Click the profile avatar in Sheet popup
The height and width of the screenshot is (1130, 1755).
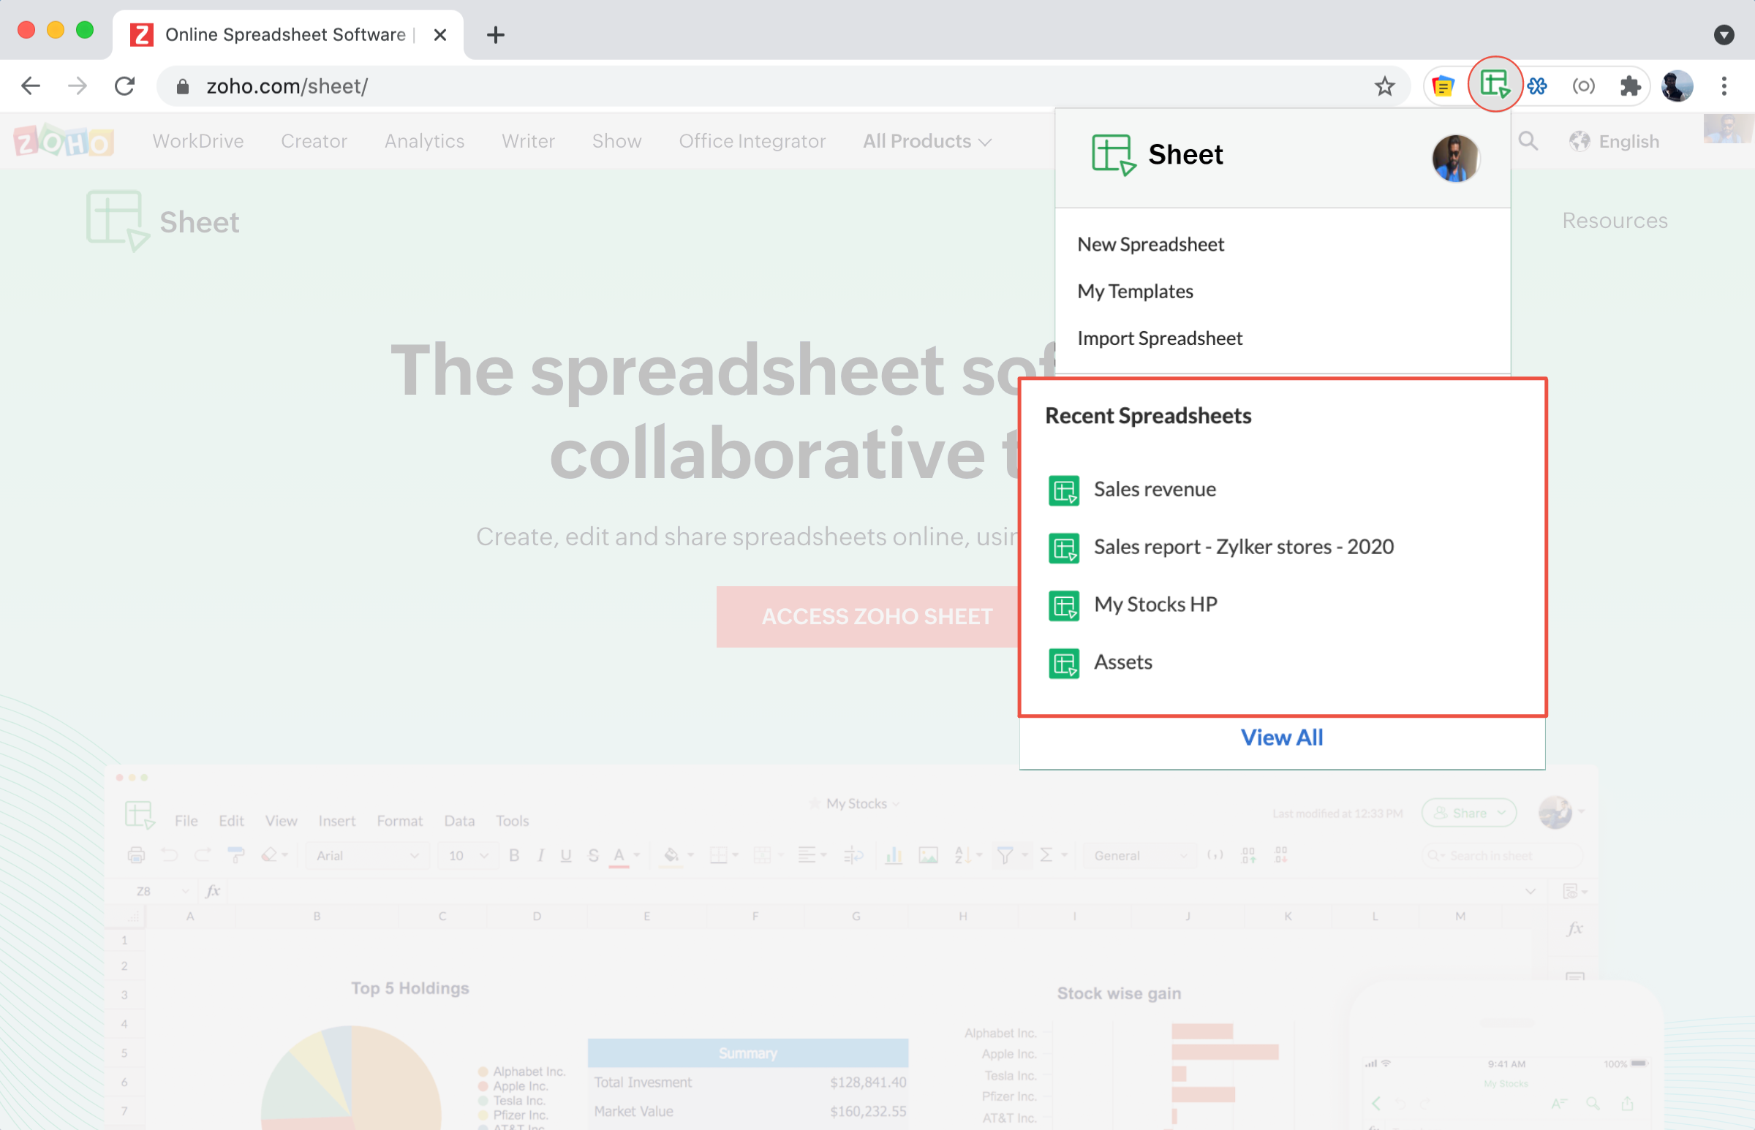[x=1454, y=158]
